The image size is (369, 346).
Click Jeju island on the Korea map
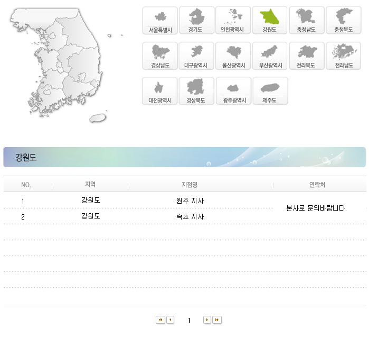98,118
